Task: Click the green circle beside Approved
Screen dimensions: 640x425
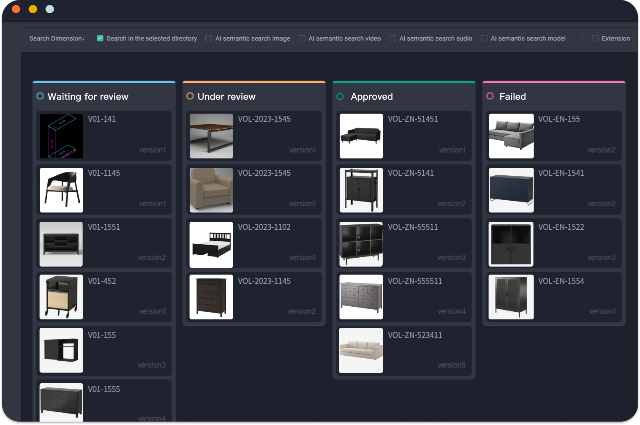Action: pos(340,97)
